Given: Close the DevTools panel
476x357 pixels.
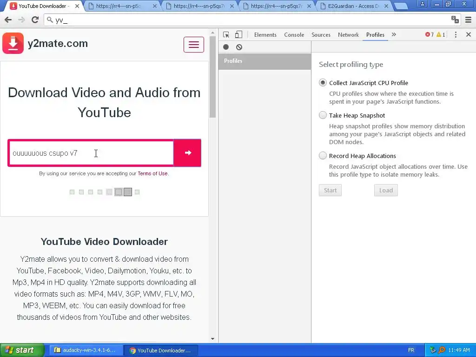Looking at the screenshot, I should tap(469, 34).
